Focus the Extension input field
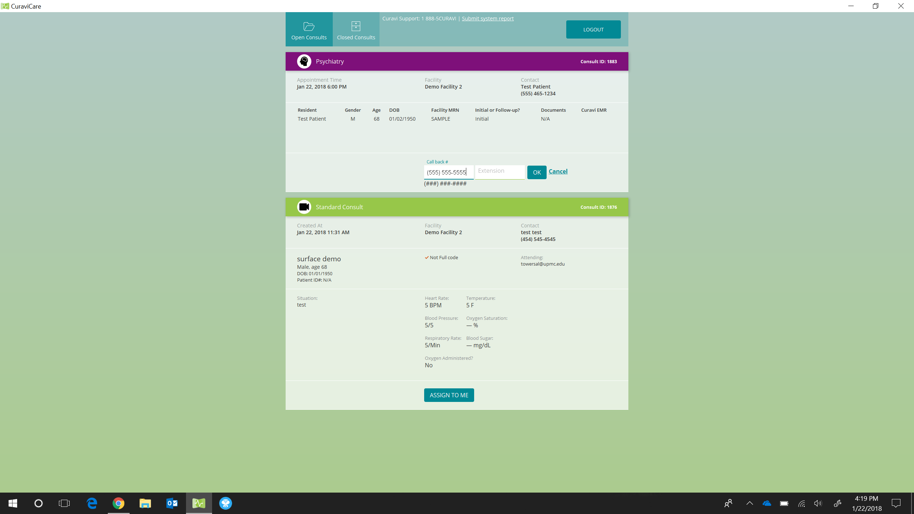The width and height of the screenshot is (914, 514). pyautogui.click(x=499, y=171)
